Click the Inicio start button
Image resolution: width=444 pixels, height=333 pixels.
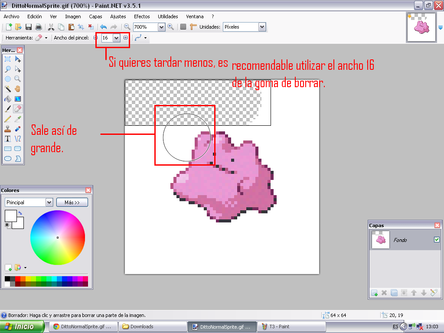(x=22, y=326)
